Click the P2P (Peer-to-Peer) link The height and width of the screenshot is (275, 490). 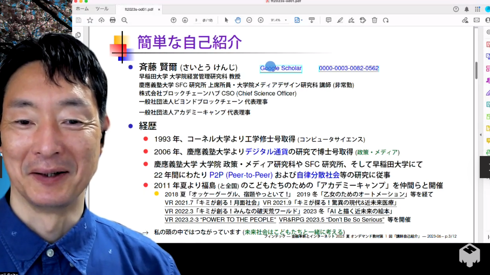[241, 175]
